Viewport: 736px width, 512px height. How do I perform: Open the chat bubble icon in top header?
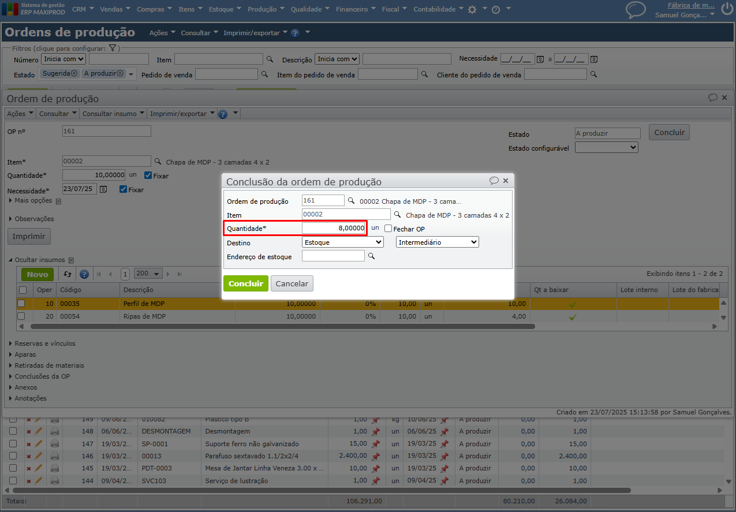[x=636, y=9]
